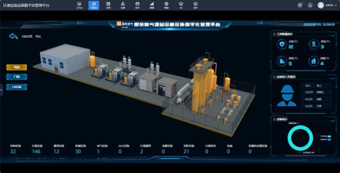Open the 数据 navigation tab
The image size is (340, 173).
pyautogui.click(x=152, y=5)
